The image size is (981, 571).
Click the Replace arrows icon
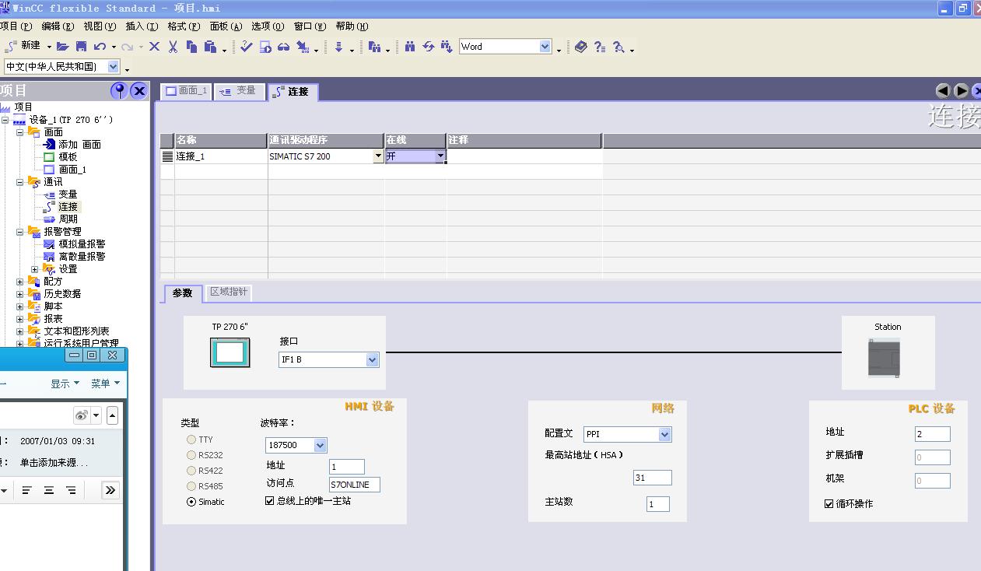coord(428,47)
